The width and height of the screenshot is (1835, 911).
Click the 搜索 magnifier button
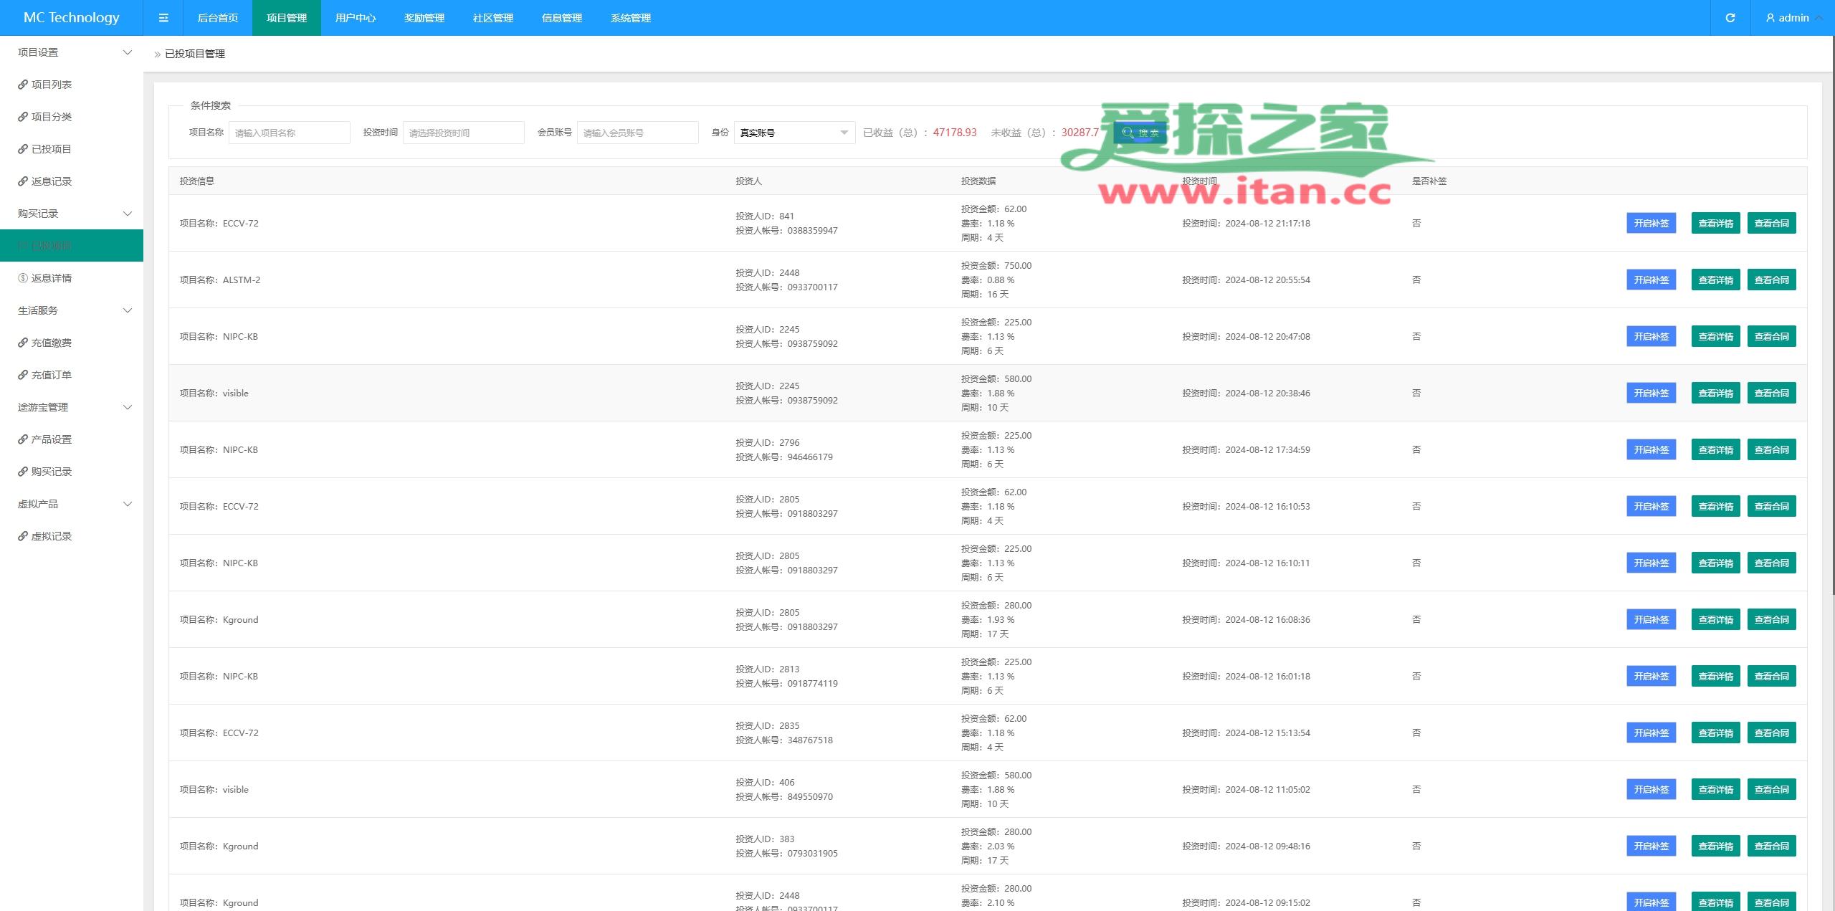pos(1140,133)
